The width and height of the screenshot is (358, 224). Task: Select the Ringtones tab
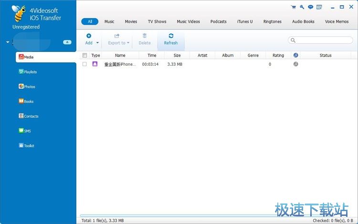[x=272, y=21]
